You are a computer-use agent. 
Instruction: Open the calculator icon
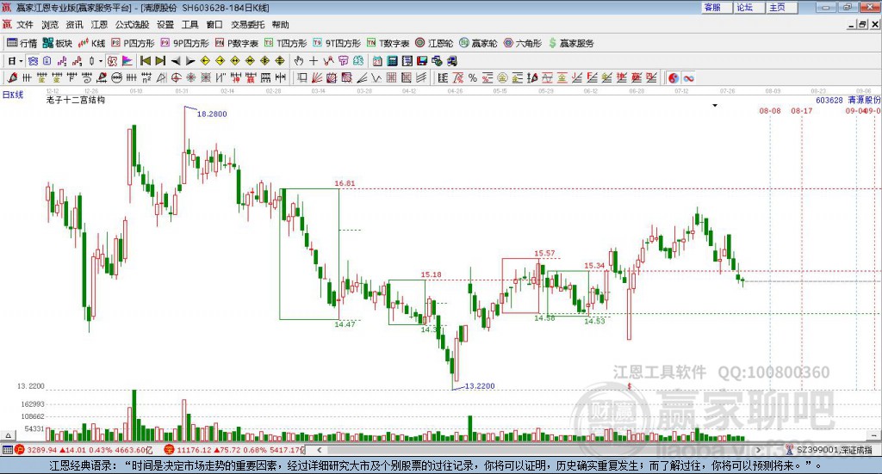[x=393, y=61]
